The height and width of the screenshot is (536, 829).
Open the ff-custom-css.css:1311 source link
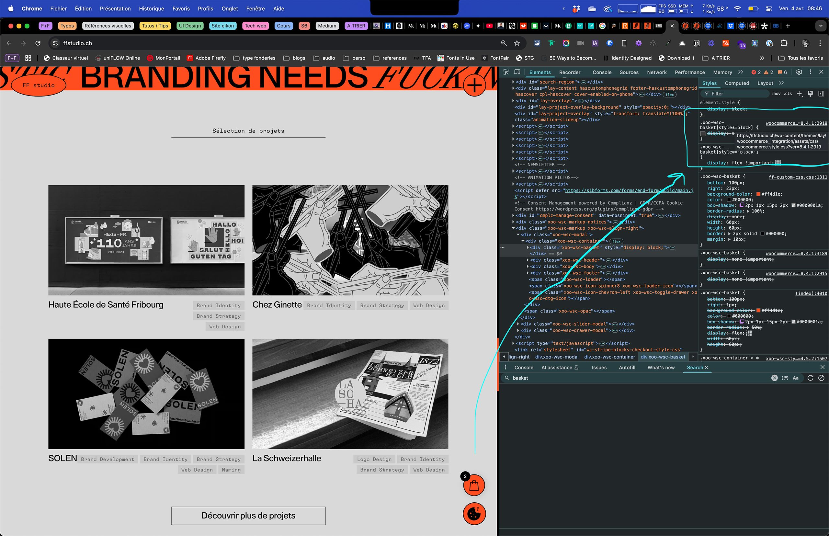[x=798, y=177]
